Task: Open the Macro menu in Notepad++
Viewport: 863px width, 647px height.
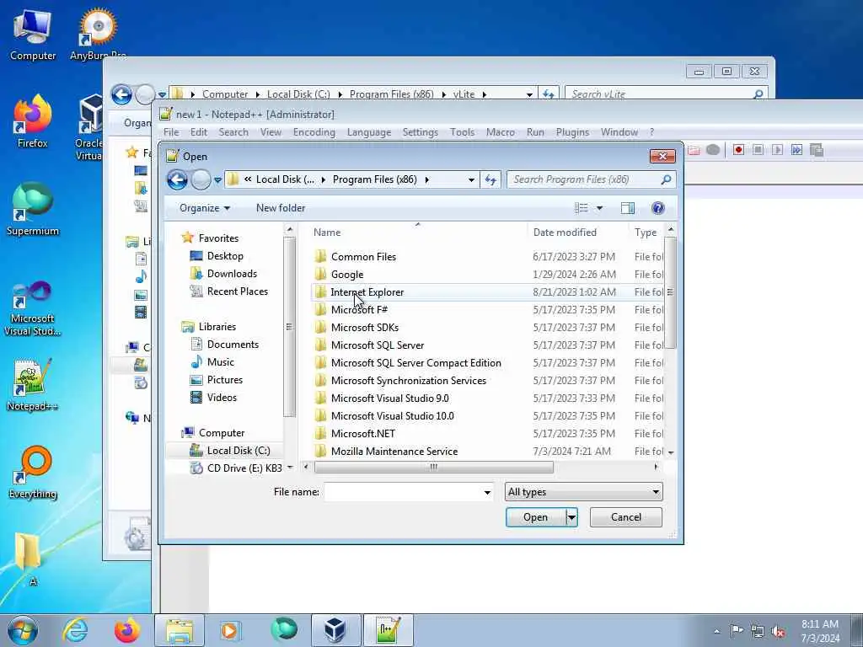Action: [501, 132]
